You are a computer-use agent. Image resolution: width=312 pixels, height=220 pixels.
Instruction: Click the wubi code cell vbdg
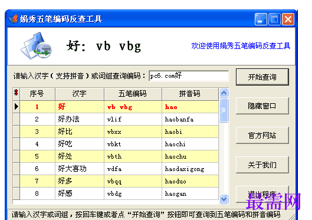[x=133, y=193]
